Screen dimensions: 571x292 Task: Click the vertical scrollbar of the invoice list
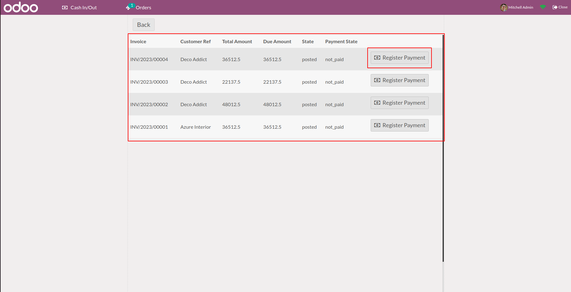(443, 148)
